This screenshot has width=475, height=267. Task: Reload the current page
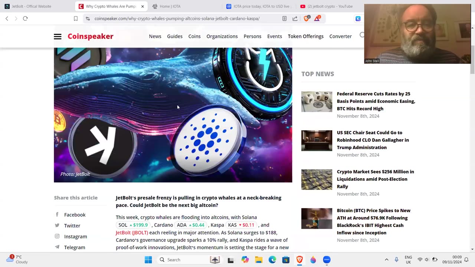(x=25, y=19)
